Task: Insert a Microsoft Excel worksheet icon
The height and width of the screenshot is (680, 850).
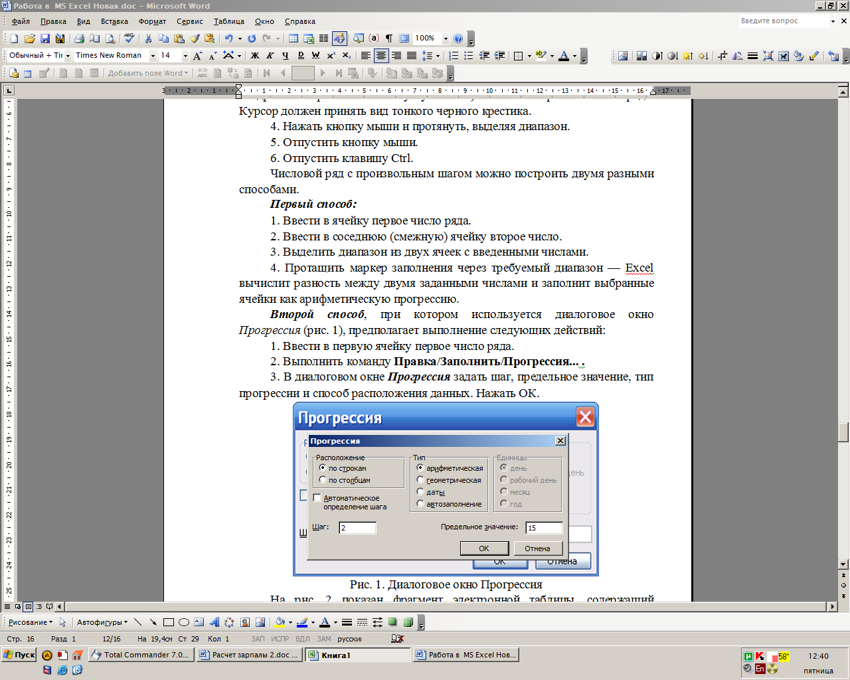Action: click(308, 39)
